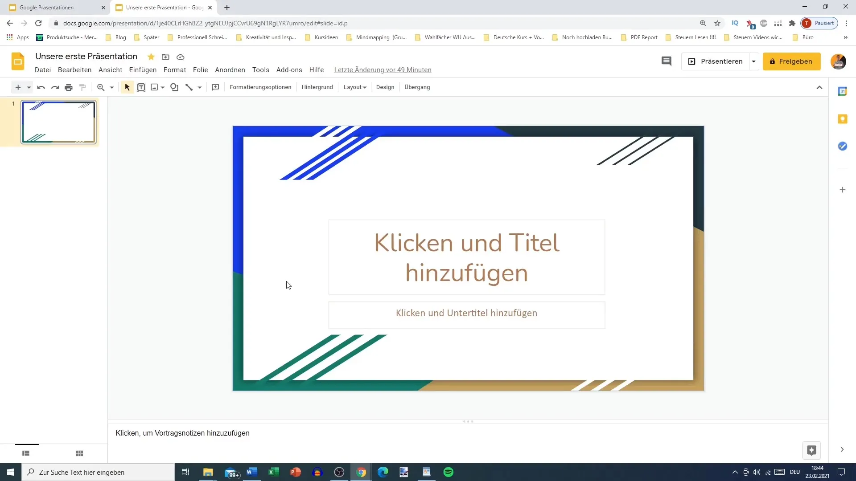Open the Folie menu
The height and width of the screenshot is (481, 856).
tap(201, 70)
